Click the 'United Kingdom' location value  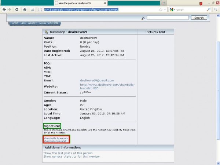click(x=91, y=109)
